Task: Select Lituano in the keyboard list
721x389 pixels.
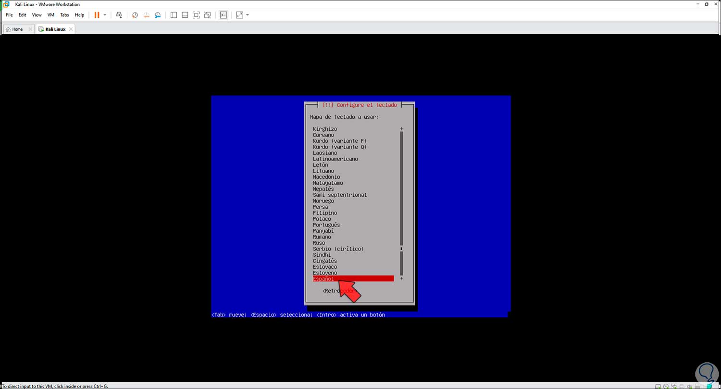Action: point(323,171)
